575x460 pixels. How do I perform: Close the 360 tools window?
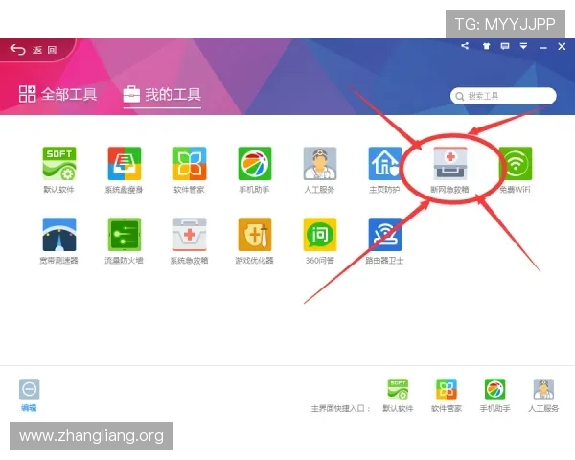pyautogui.click(x=562, y=46)
